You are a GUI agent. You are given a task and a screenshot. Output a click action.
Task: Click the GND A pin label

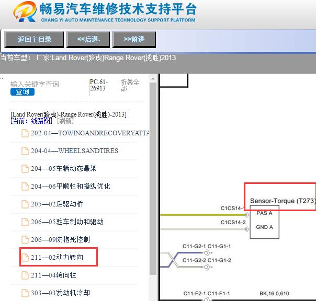pos(264,227)
